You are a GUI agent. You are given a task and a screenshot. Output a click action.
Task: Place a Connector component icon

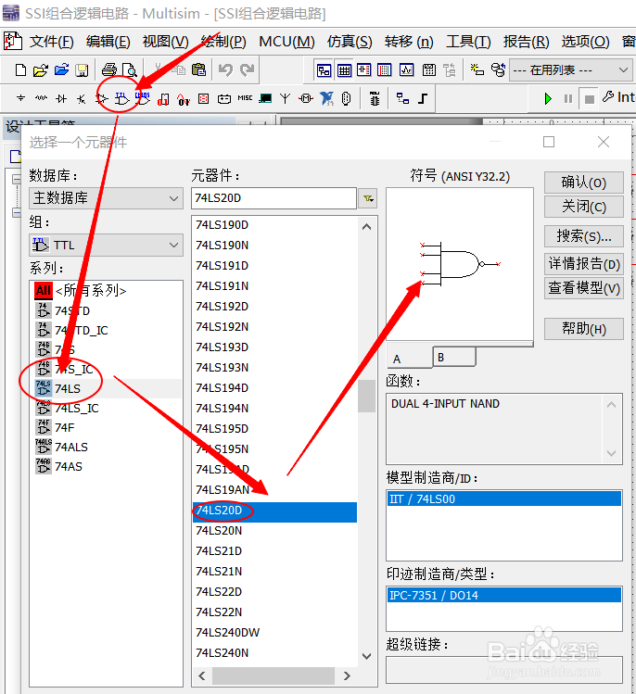347,98
